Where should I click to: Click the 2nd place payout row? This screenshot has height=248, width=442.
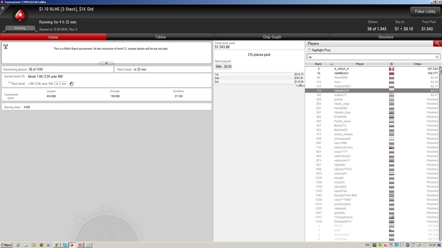pyautogui.click(x=259, y=78)
